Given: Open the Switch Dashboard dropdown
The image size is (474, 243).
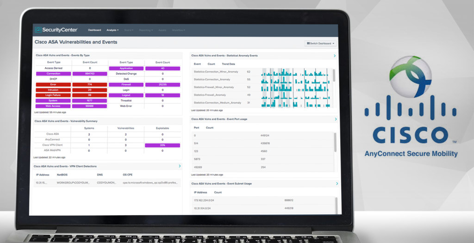Looking at the screenshot, I should (x=321, y=44).
